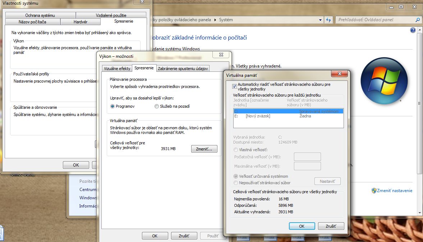Close the Virtuálna pamäť dialog with X
423x242 pixels.
pyautogui.click(x=339, y=74)
